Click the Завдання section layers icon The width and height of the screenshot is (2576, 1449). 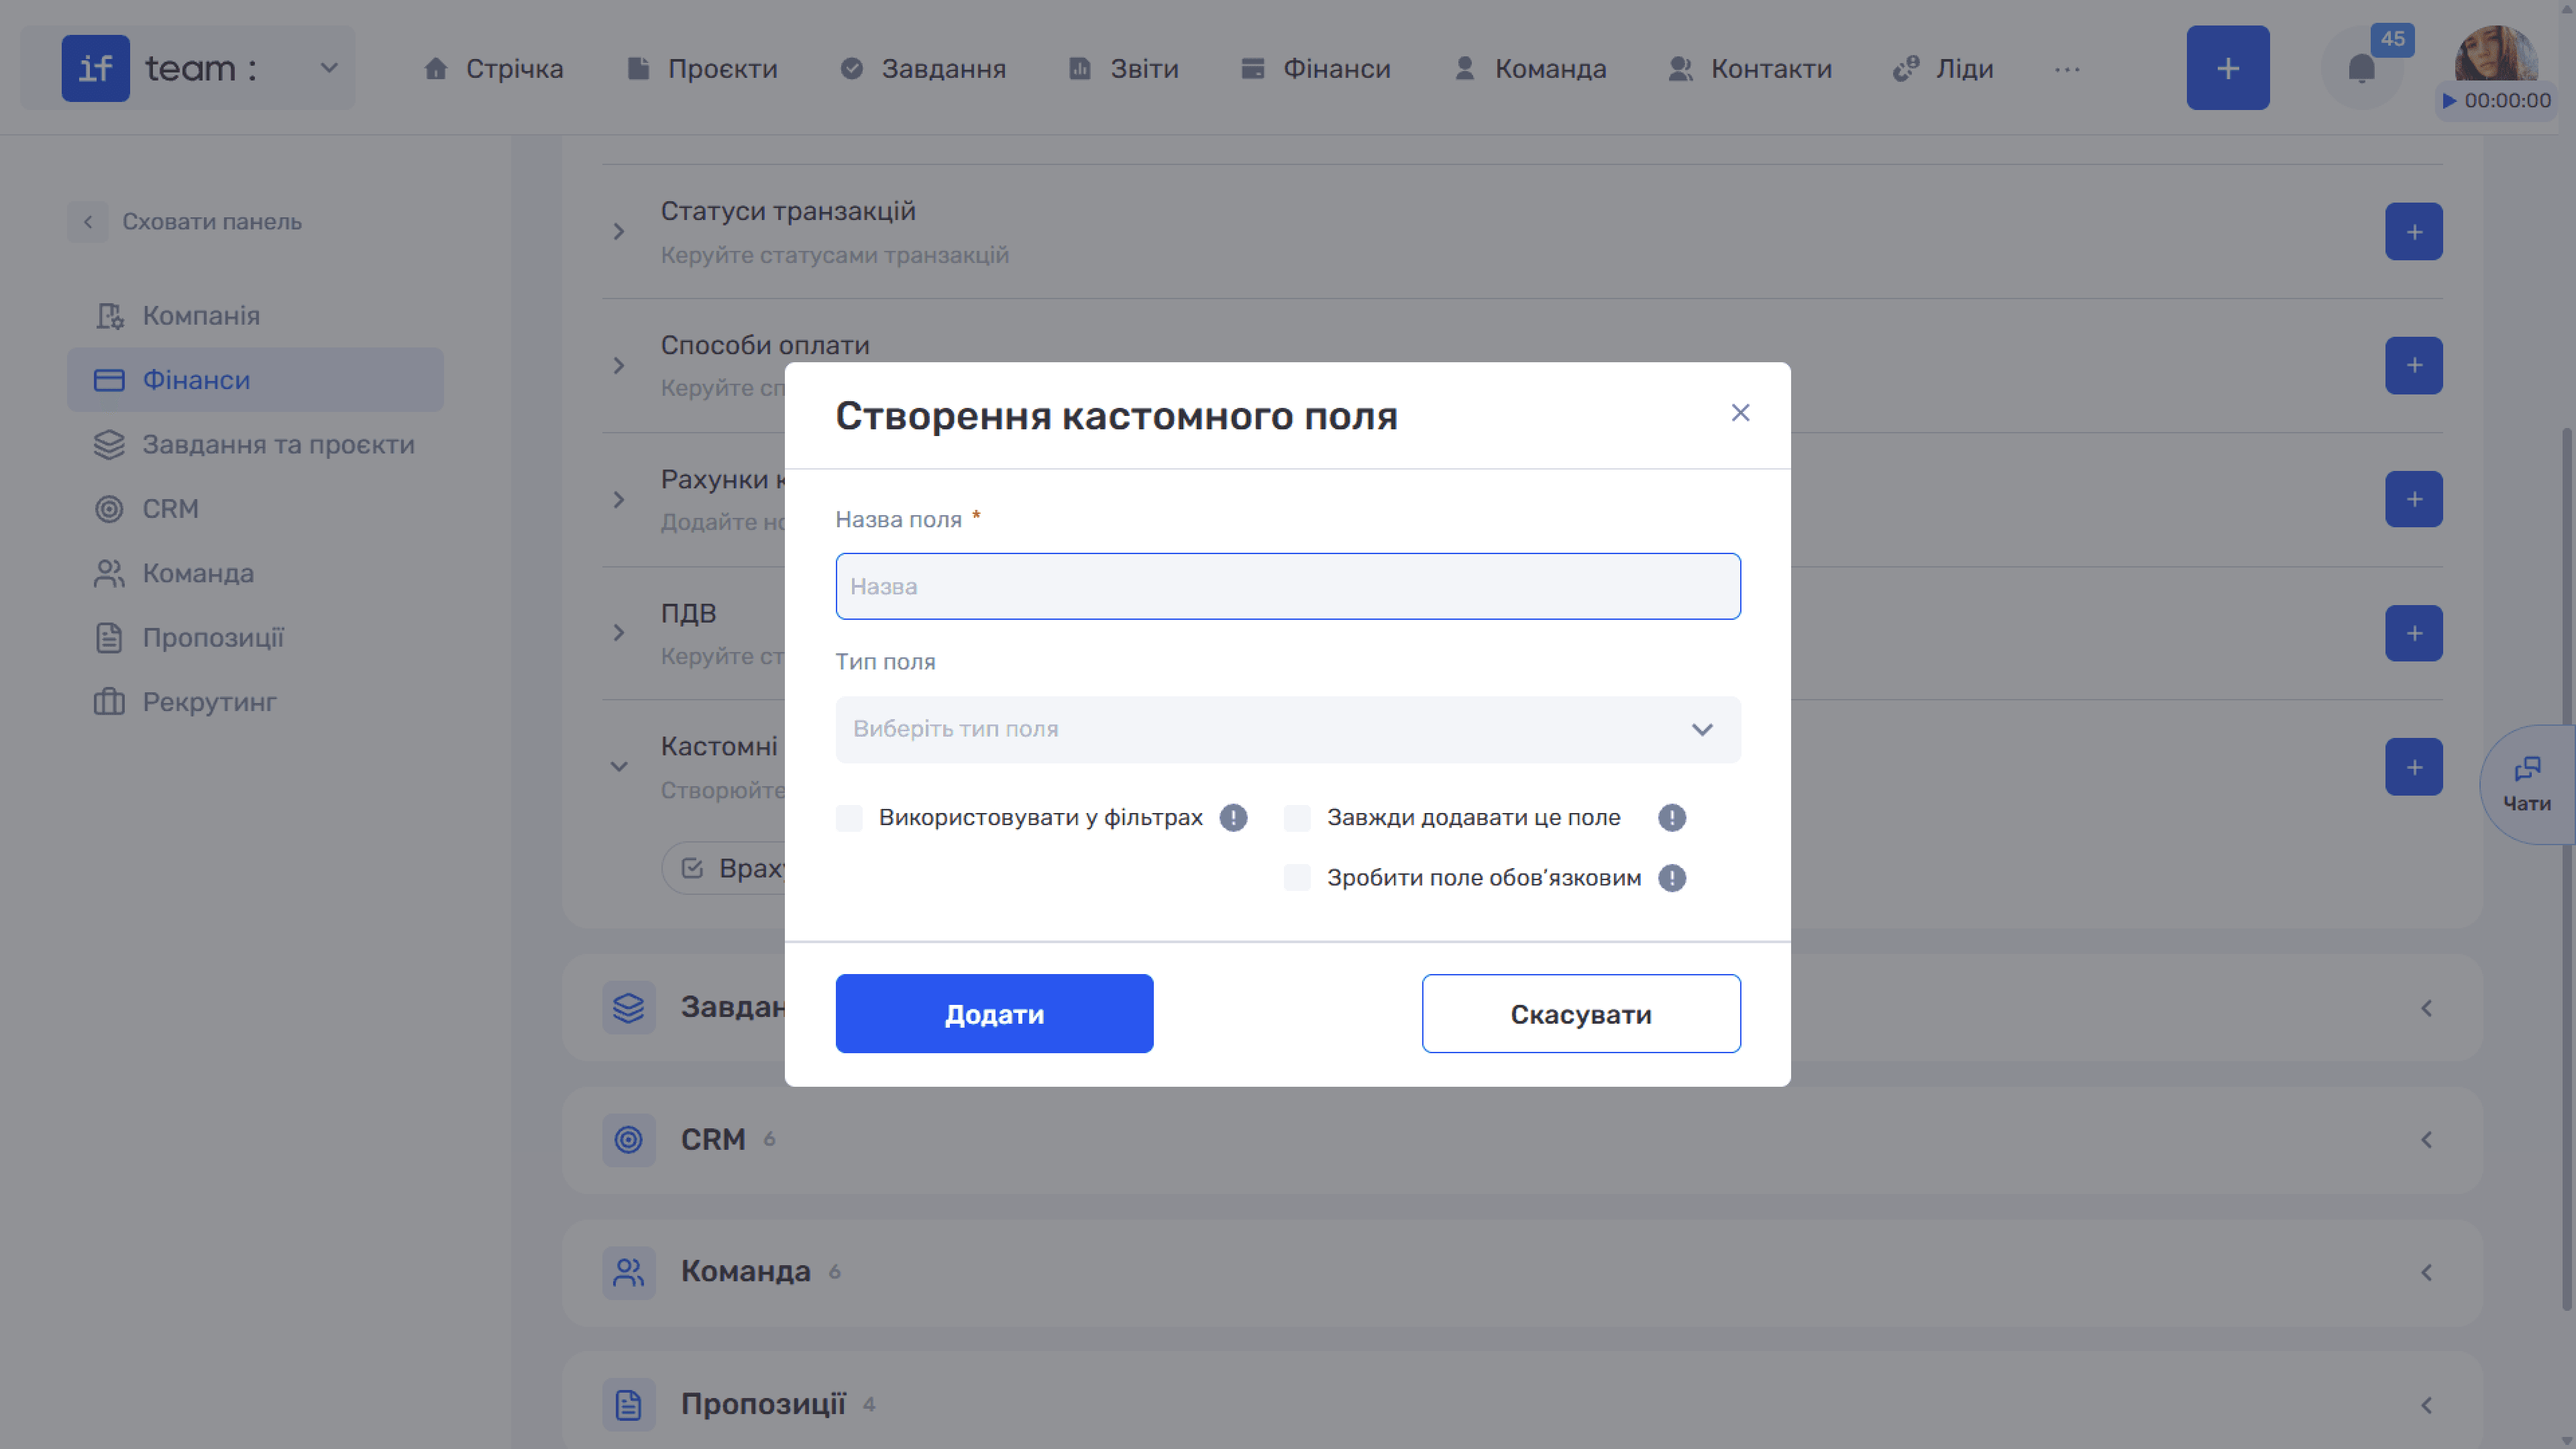(x=628, y=1008)
